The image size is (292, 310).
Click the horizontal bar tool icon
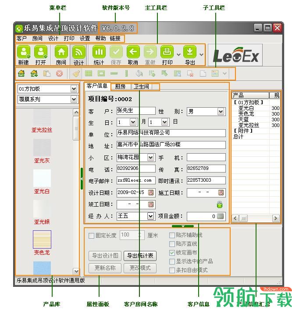(114, 74)
